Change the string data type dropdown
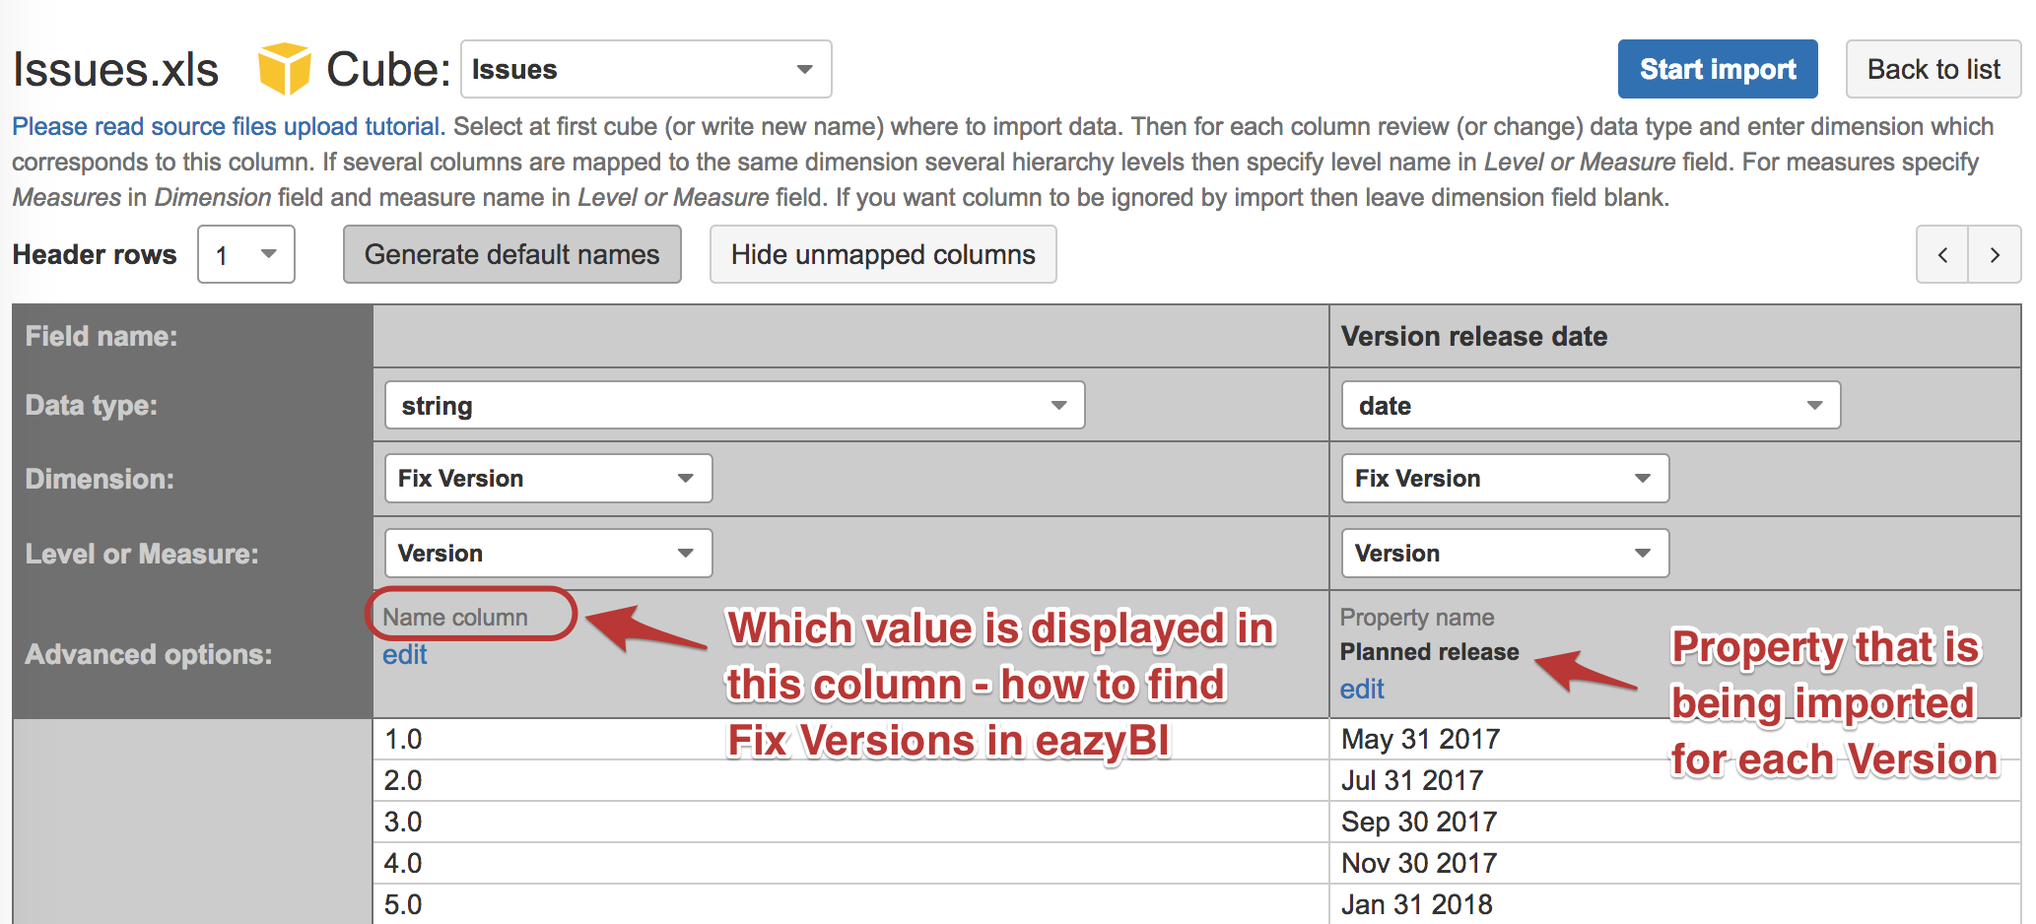Screen dimensions: 2036x924 [x=734, y=406]
